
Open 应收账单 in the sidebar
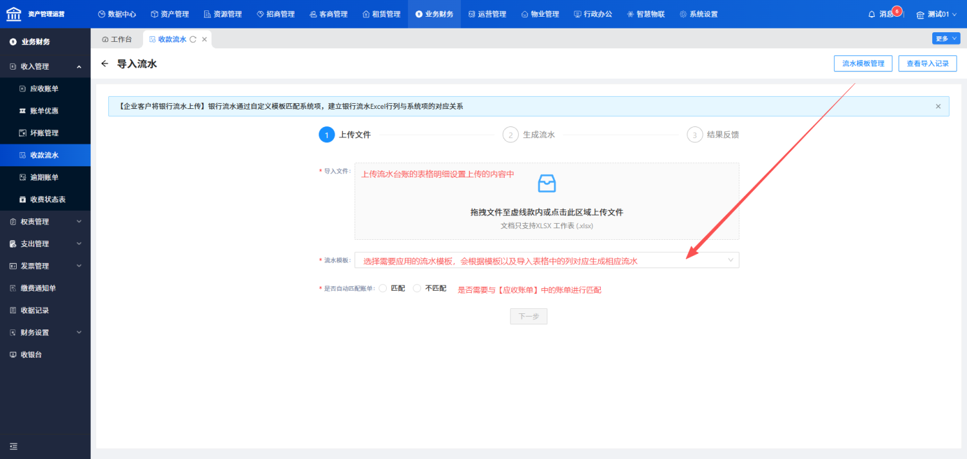coord(45,89)
